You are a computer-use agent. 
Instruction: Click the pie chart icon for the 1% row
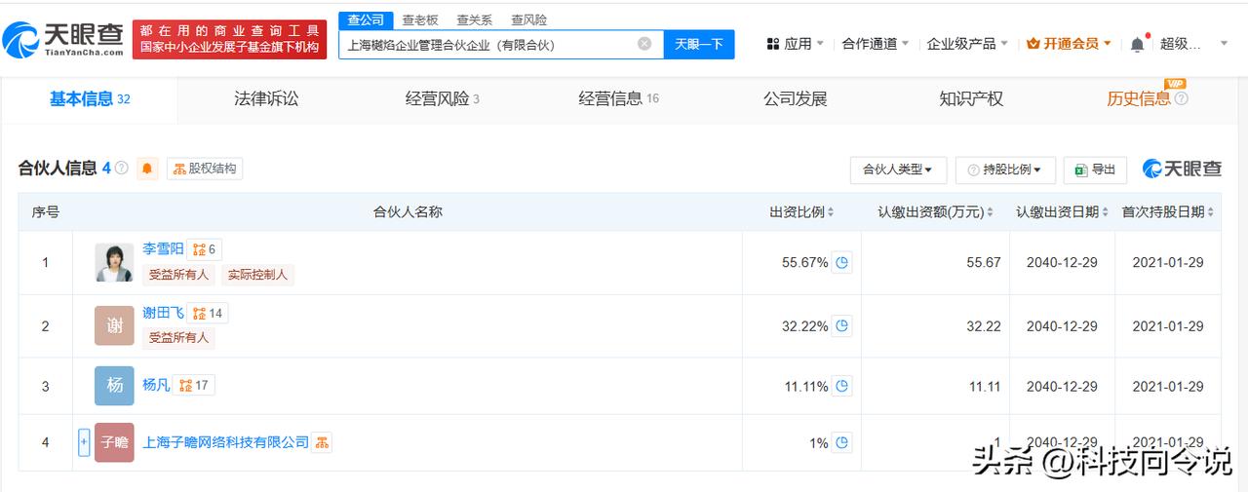click(841, 443)
